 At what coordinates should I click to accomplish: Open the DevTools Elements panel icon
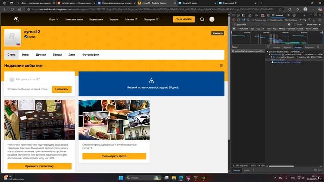[x=256, y=15]
